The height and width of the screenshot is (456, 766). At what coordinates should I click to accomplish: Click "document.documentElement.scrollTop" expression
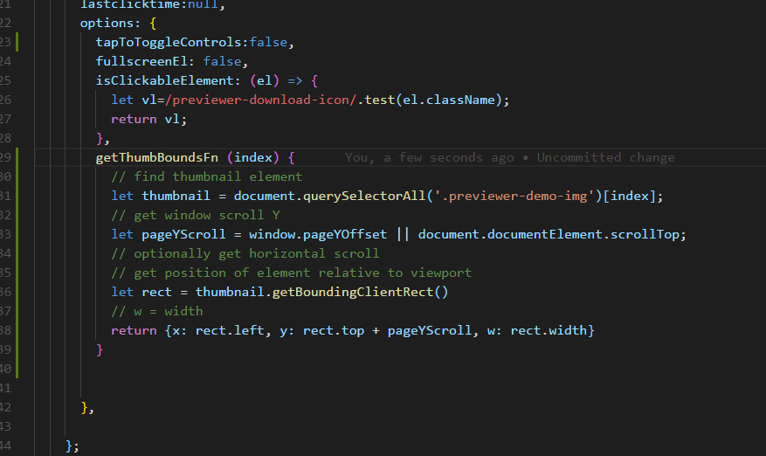pos(549,234)
